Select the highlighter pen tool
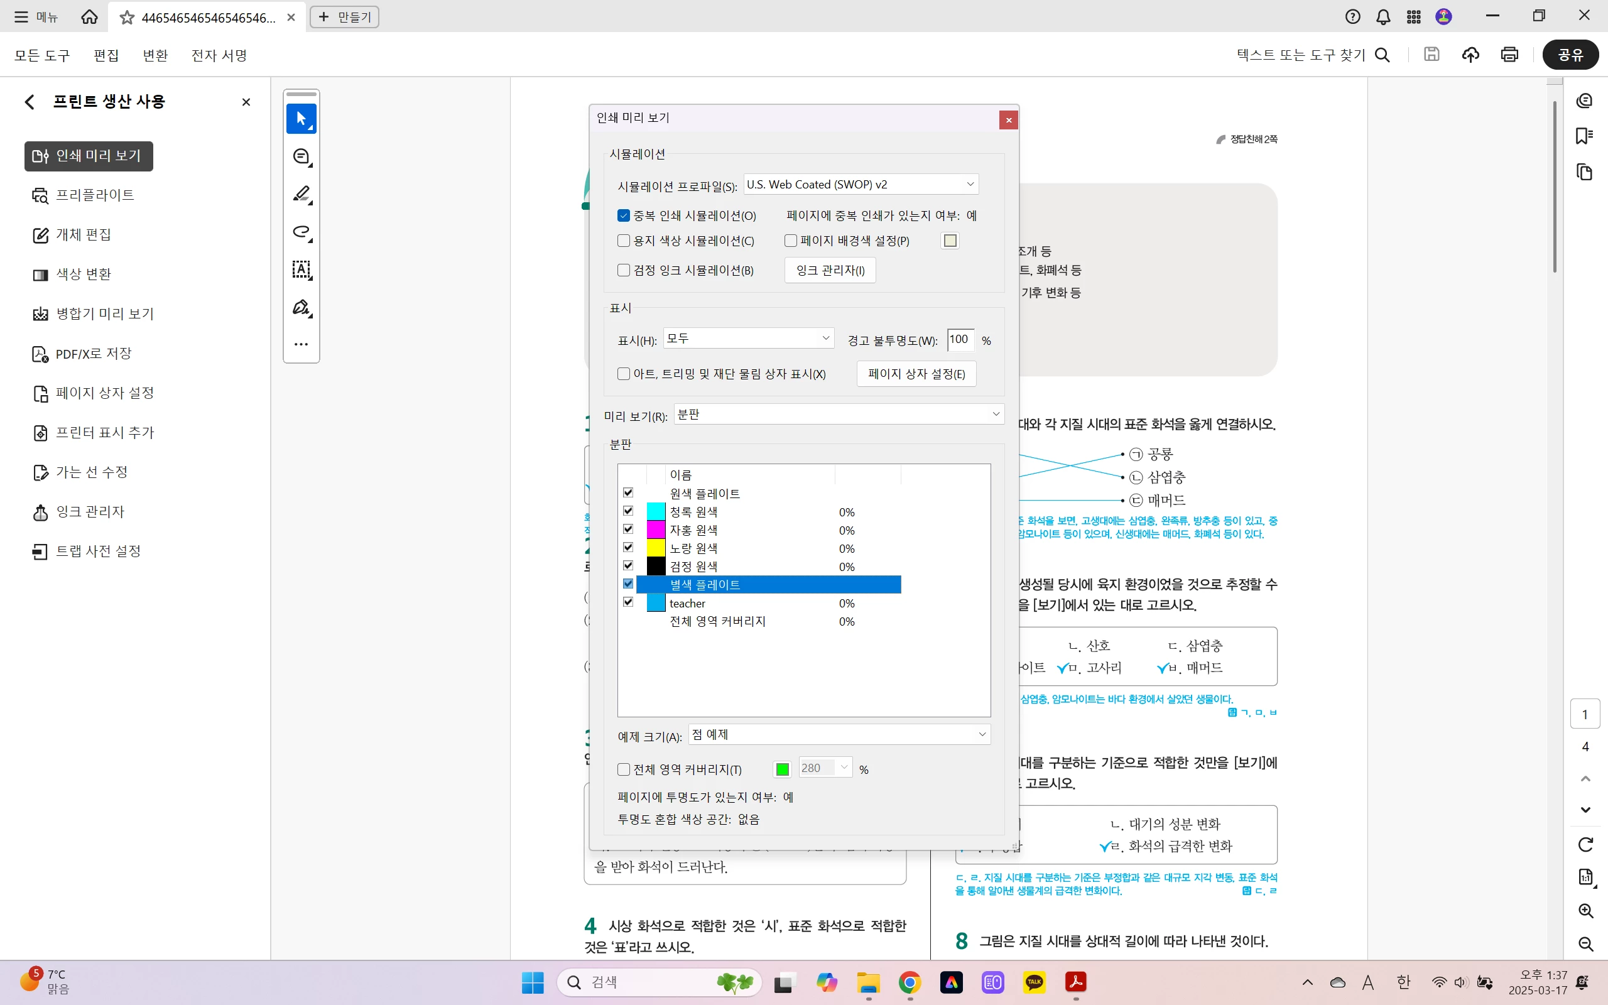 click(x=301, y=194)
